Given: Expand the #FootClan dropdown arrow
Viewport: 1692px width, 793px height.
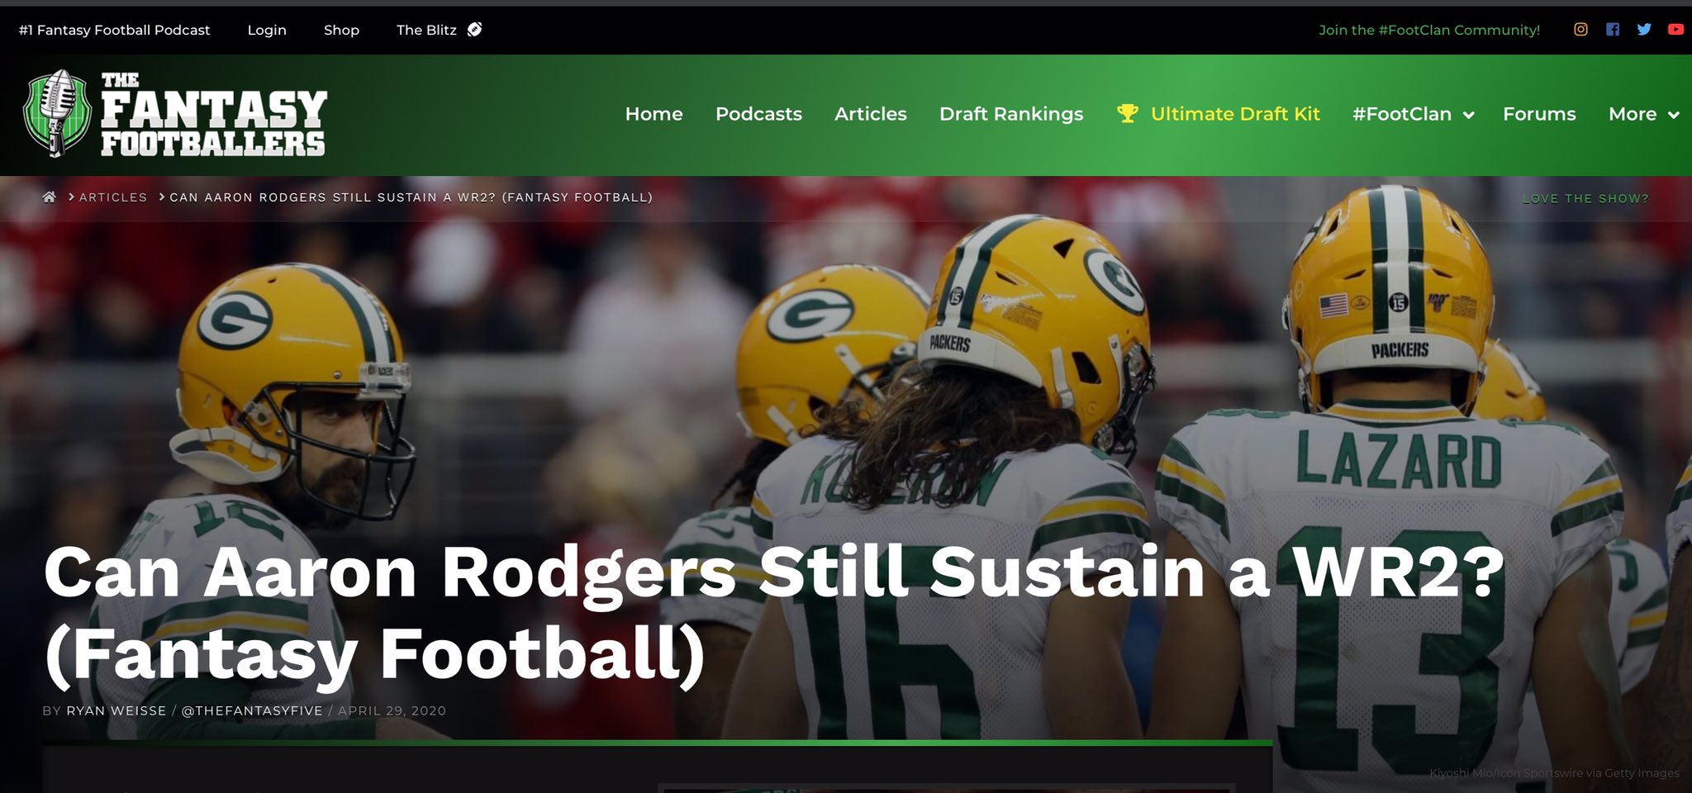Looking at the screenshot, I should [x=1469, y=115].
